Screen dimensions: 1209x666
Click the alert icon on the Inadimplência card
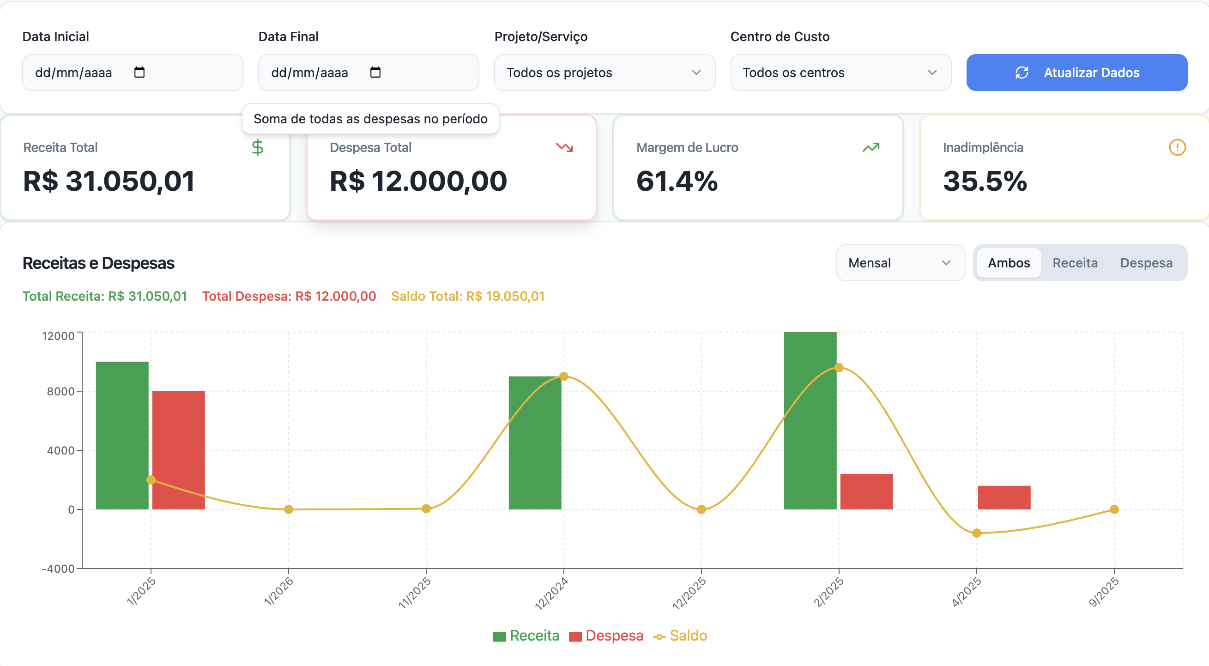(1177, 147)
